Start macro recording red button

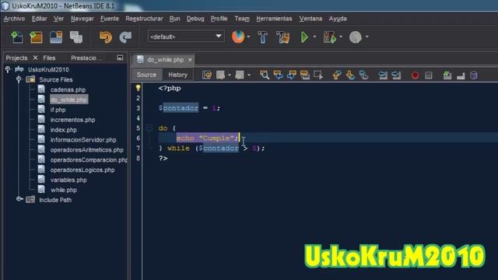click(x=415, y=75)
